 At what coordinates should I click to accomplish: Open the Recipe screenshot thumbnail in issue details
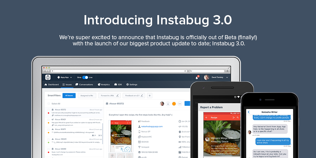121,136
